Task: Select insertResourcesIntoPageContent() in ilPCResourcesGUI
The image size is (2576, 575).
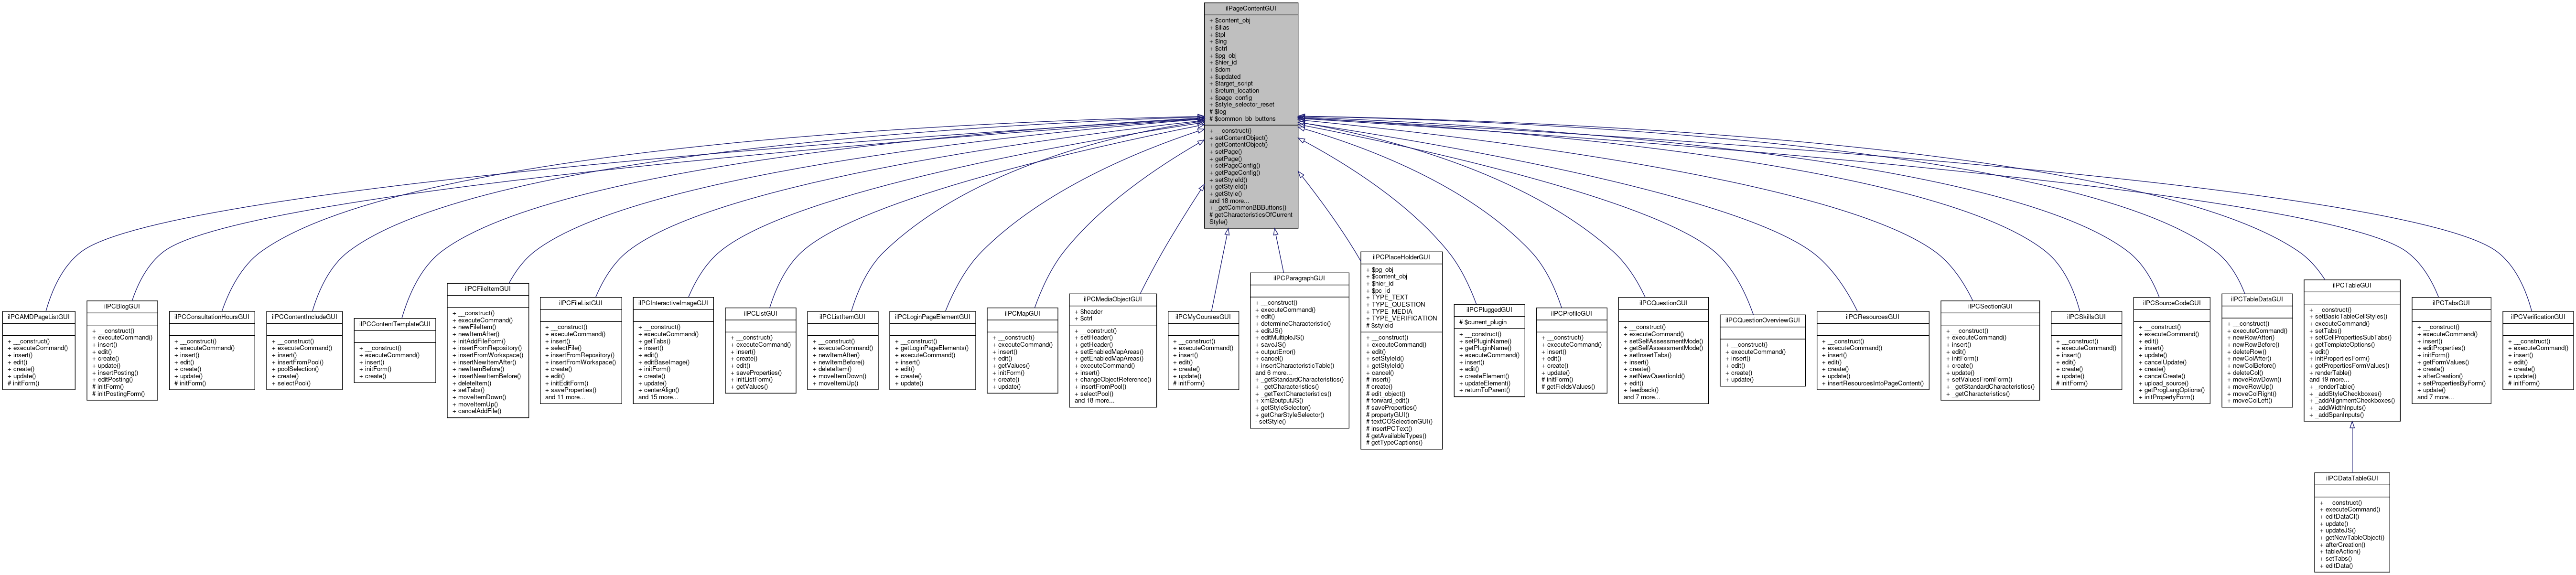Action: click(1873, 383)
